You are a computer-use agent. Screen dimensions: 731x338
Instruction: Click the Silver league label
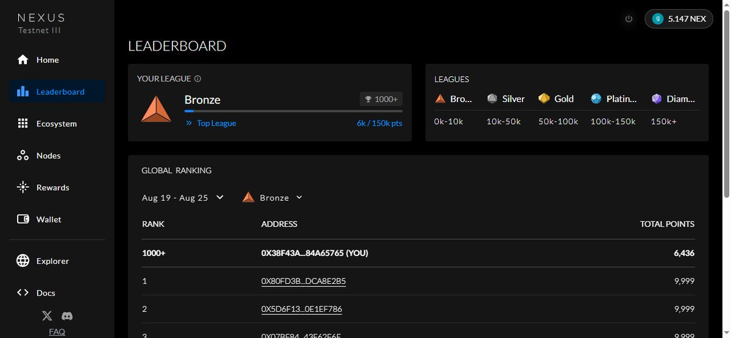(x=514, y=98)
